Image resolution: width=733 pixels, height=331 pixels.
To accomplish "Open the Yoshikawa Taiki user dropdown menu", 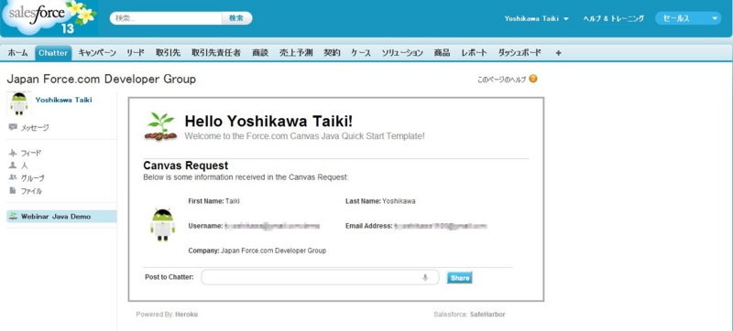I will pos(536,18).
